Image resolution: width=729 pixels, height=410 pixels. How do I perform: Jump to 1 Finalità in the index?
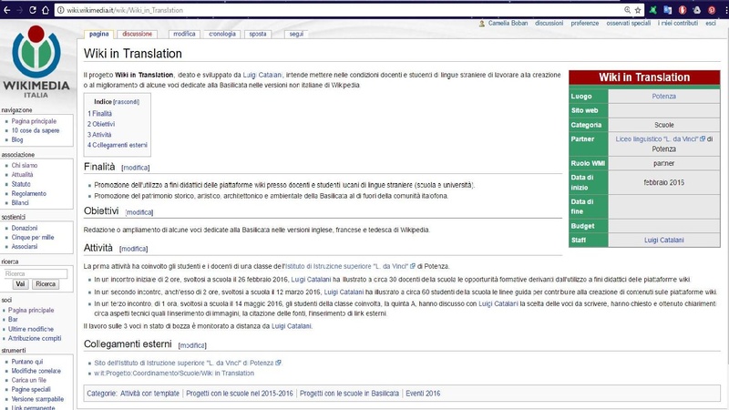pos(99,113)
